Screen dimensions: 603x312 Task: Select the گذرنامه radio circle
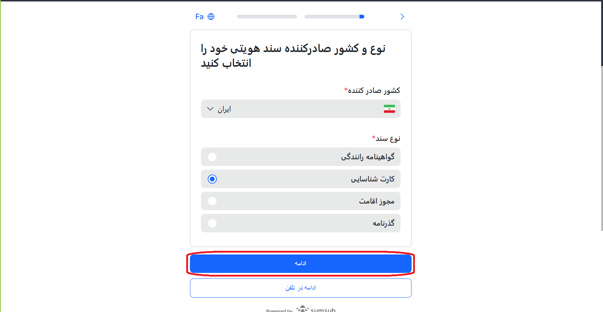click(x=212, y=223)
